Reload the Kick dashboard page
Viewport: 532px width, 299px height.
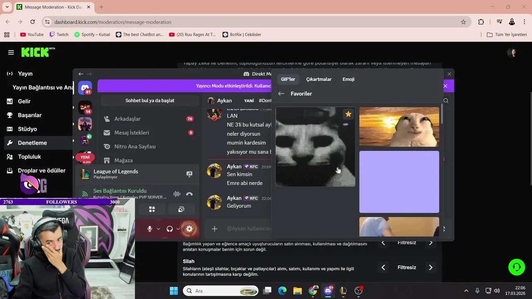32,22
